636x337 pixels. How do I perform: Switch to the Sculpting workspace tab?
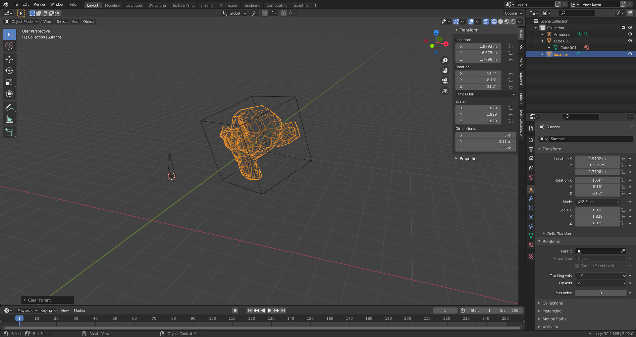coord(134,5)
